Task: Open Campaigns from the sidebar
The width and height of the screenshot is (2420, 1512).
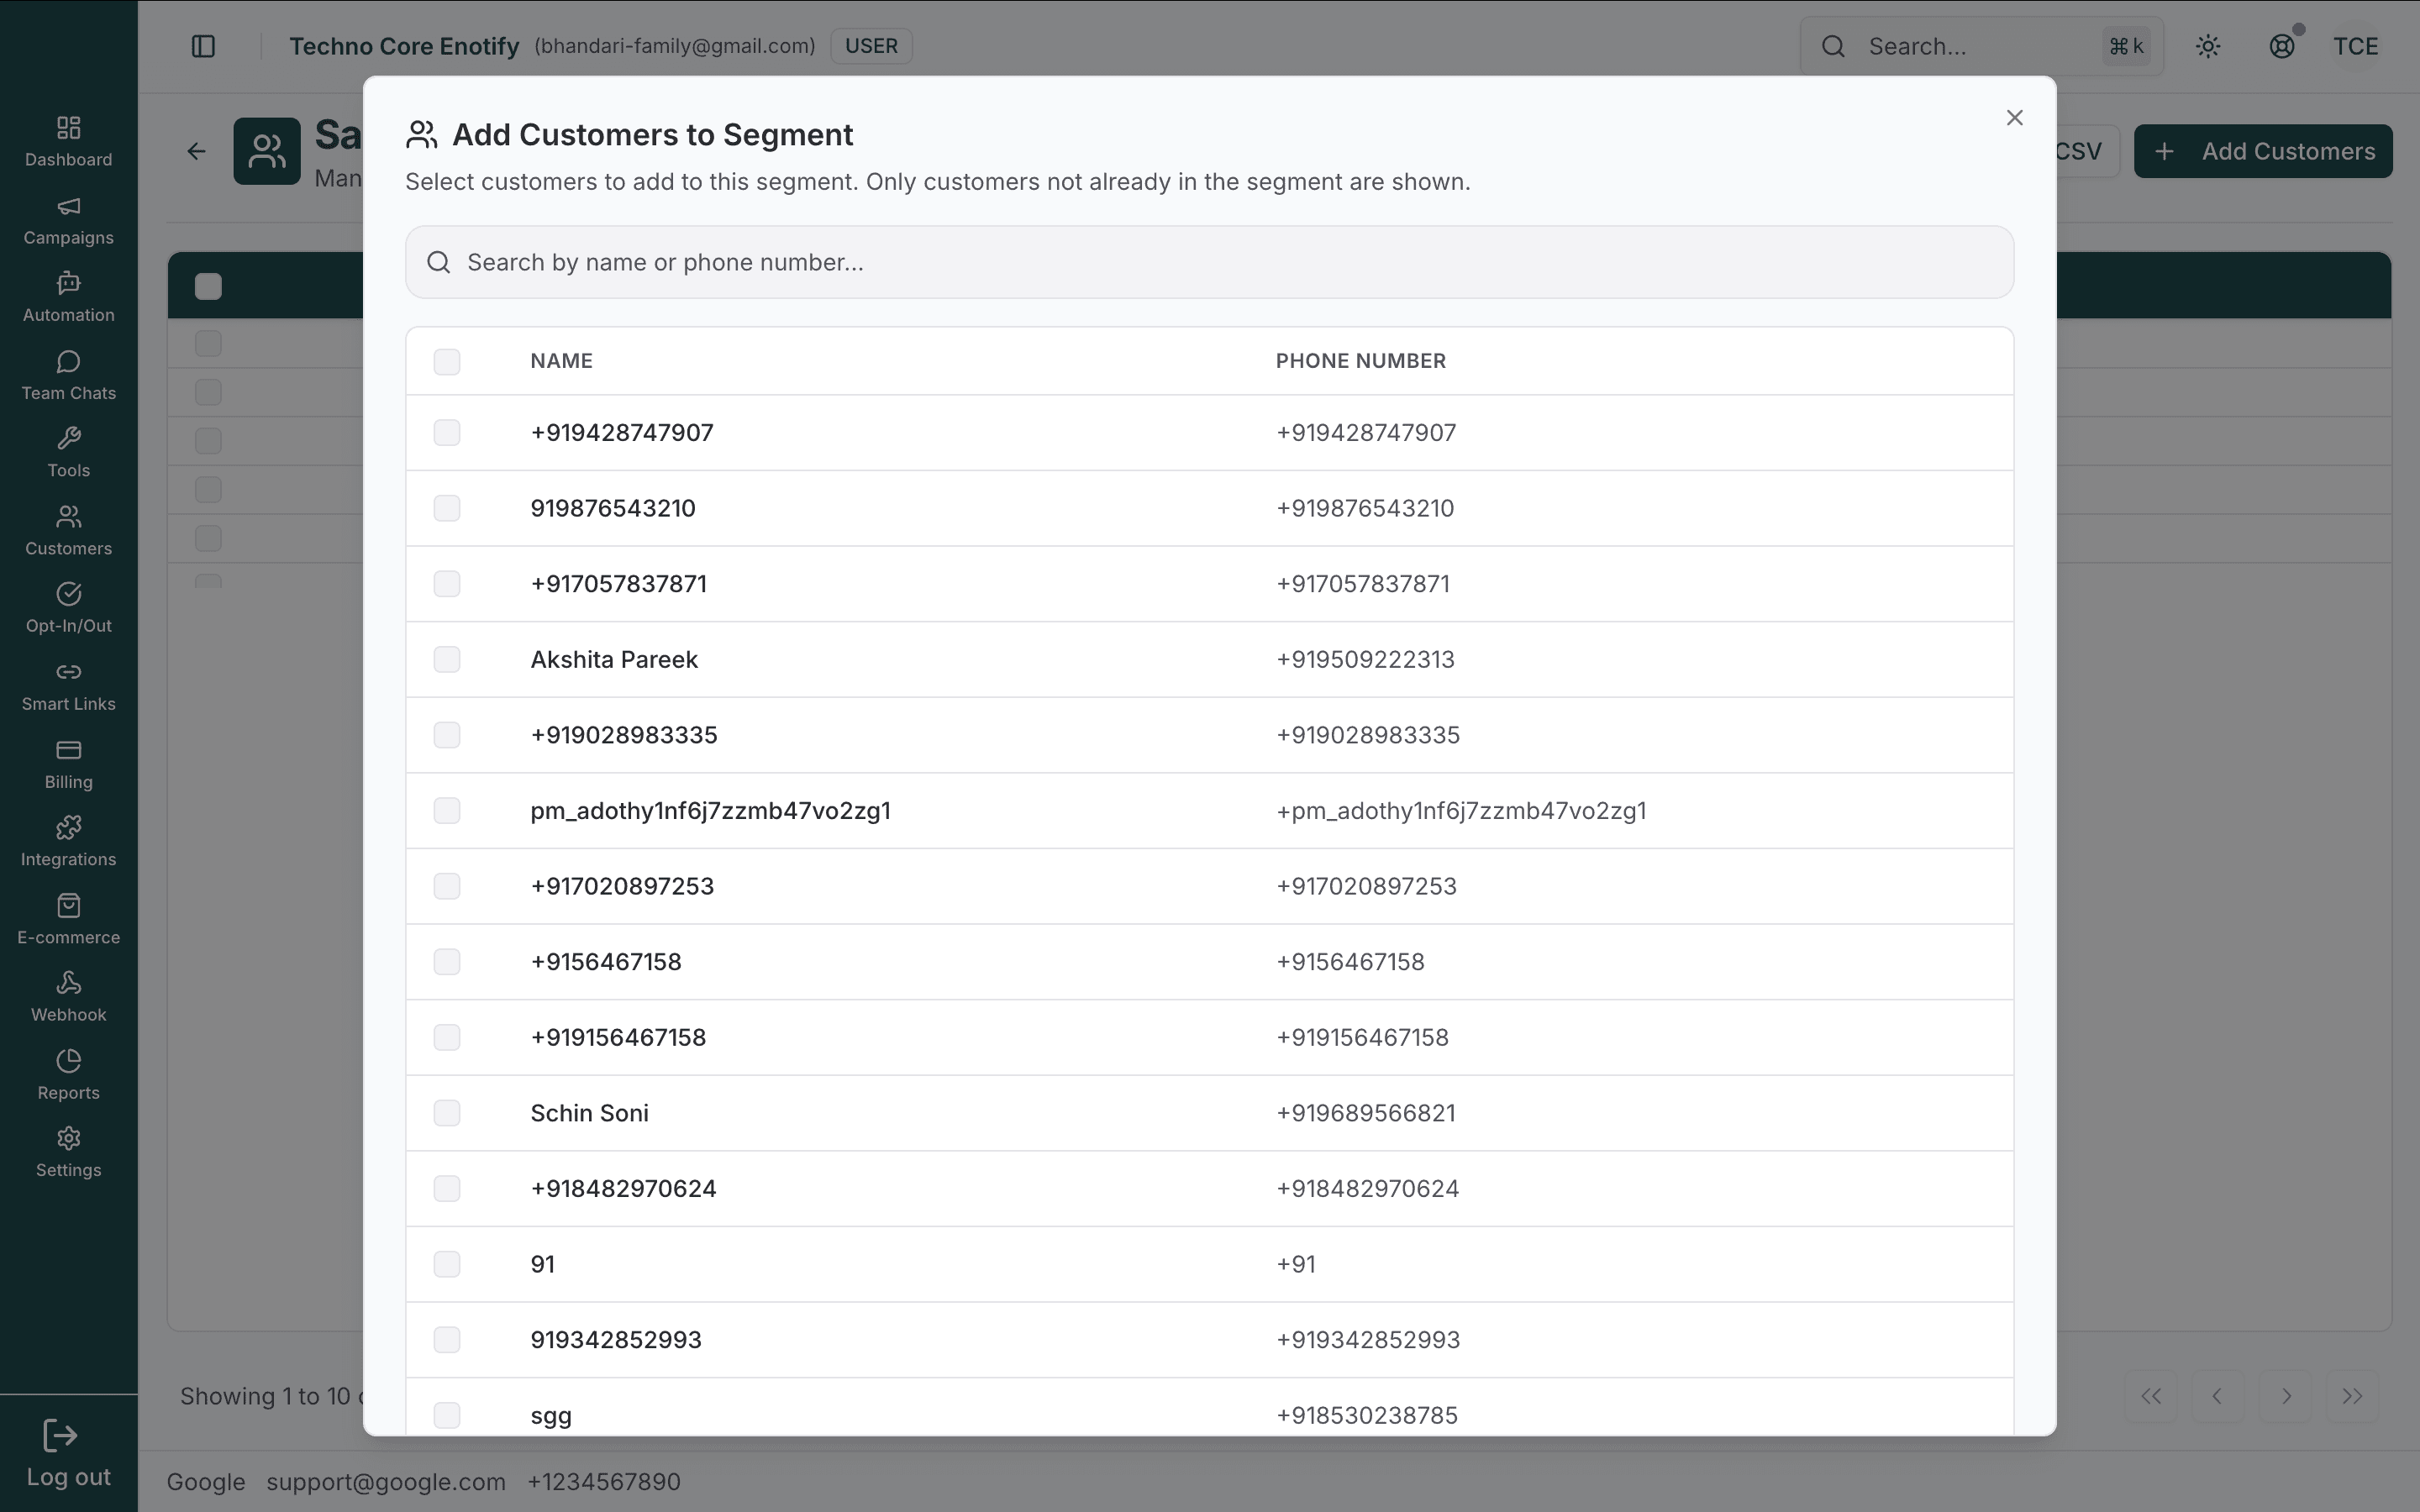Action: click(68, 219)
